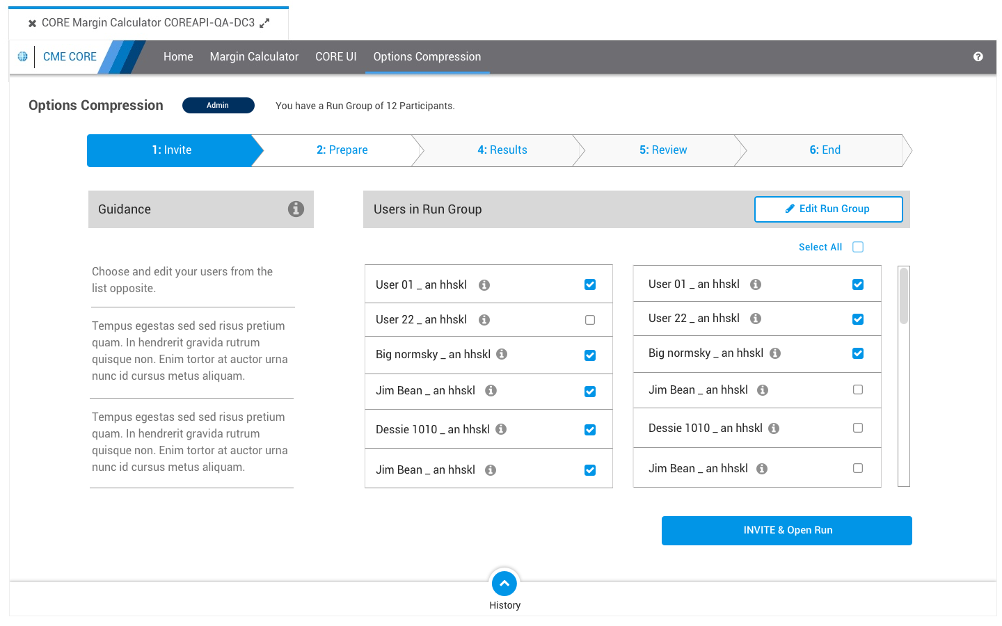This screenshot has width=1002, height=626.
Task: Expand the CORE Margin Calculator tab fullscreen
Action: click(264, 23)
